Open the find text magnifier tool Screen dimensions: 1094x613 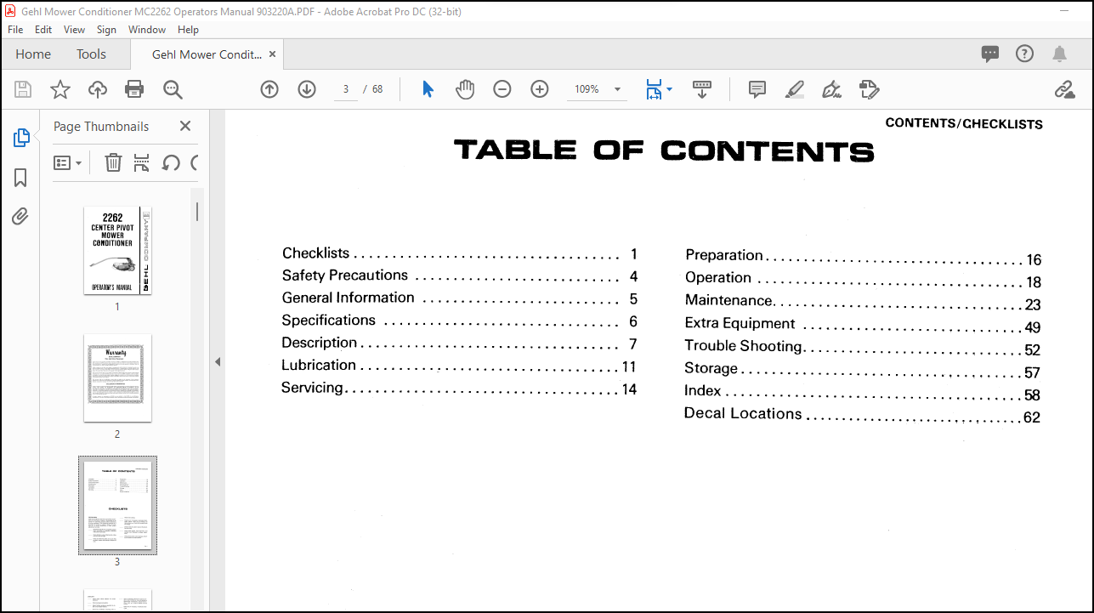pos(173,89)
